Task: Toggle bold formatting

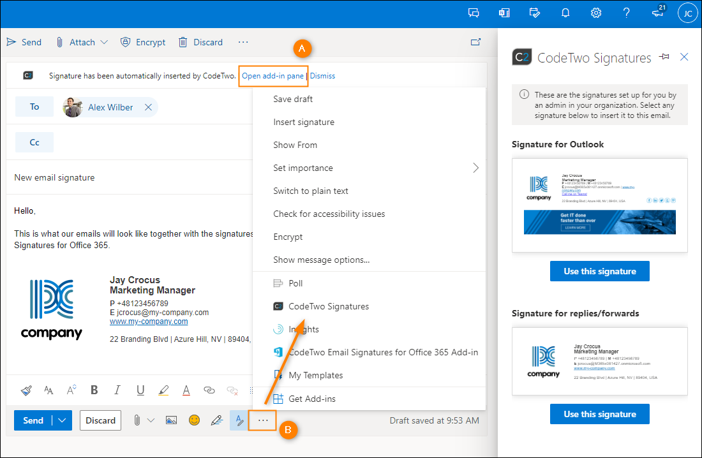Action: click(x=94, y=390)
